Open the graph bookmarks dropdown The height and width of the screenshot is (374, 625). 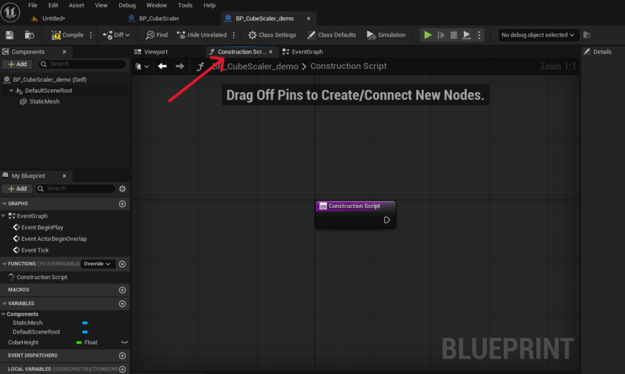point(142,67)
